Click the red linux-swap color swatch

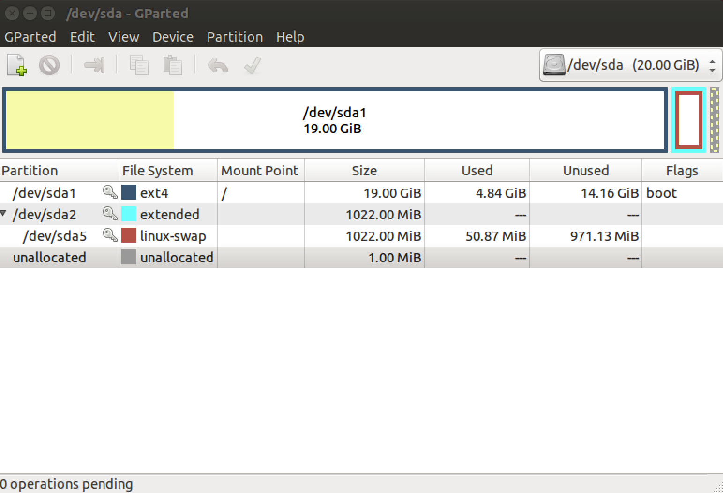click(129, 235)
